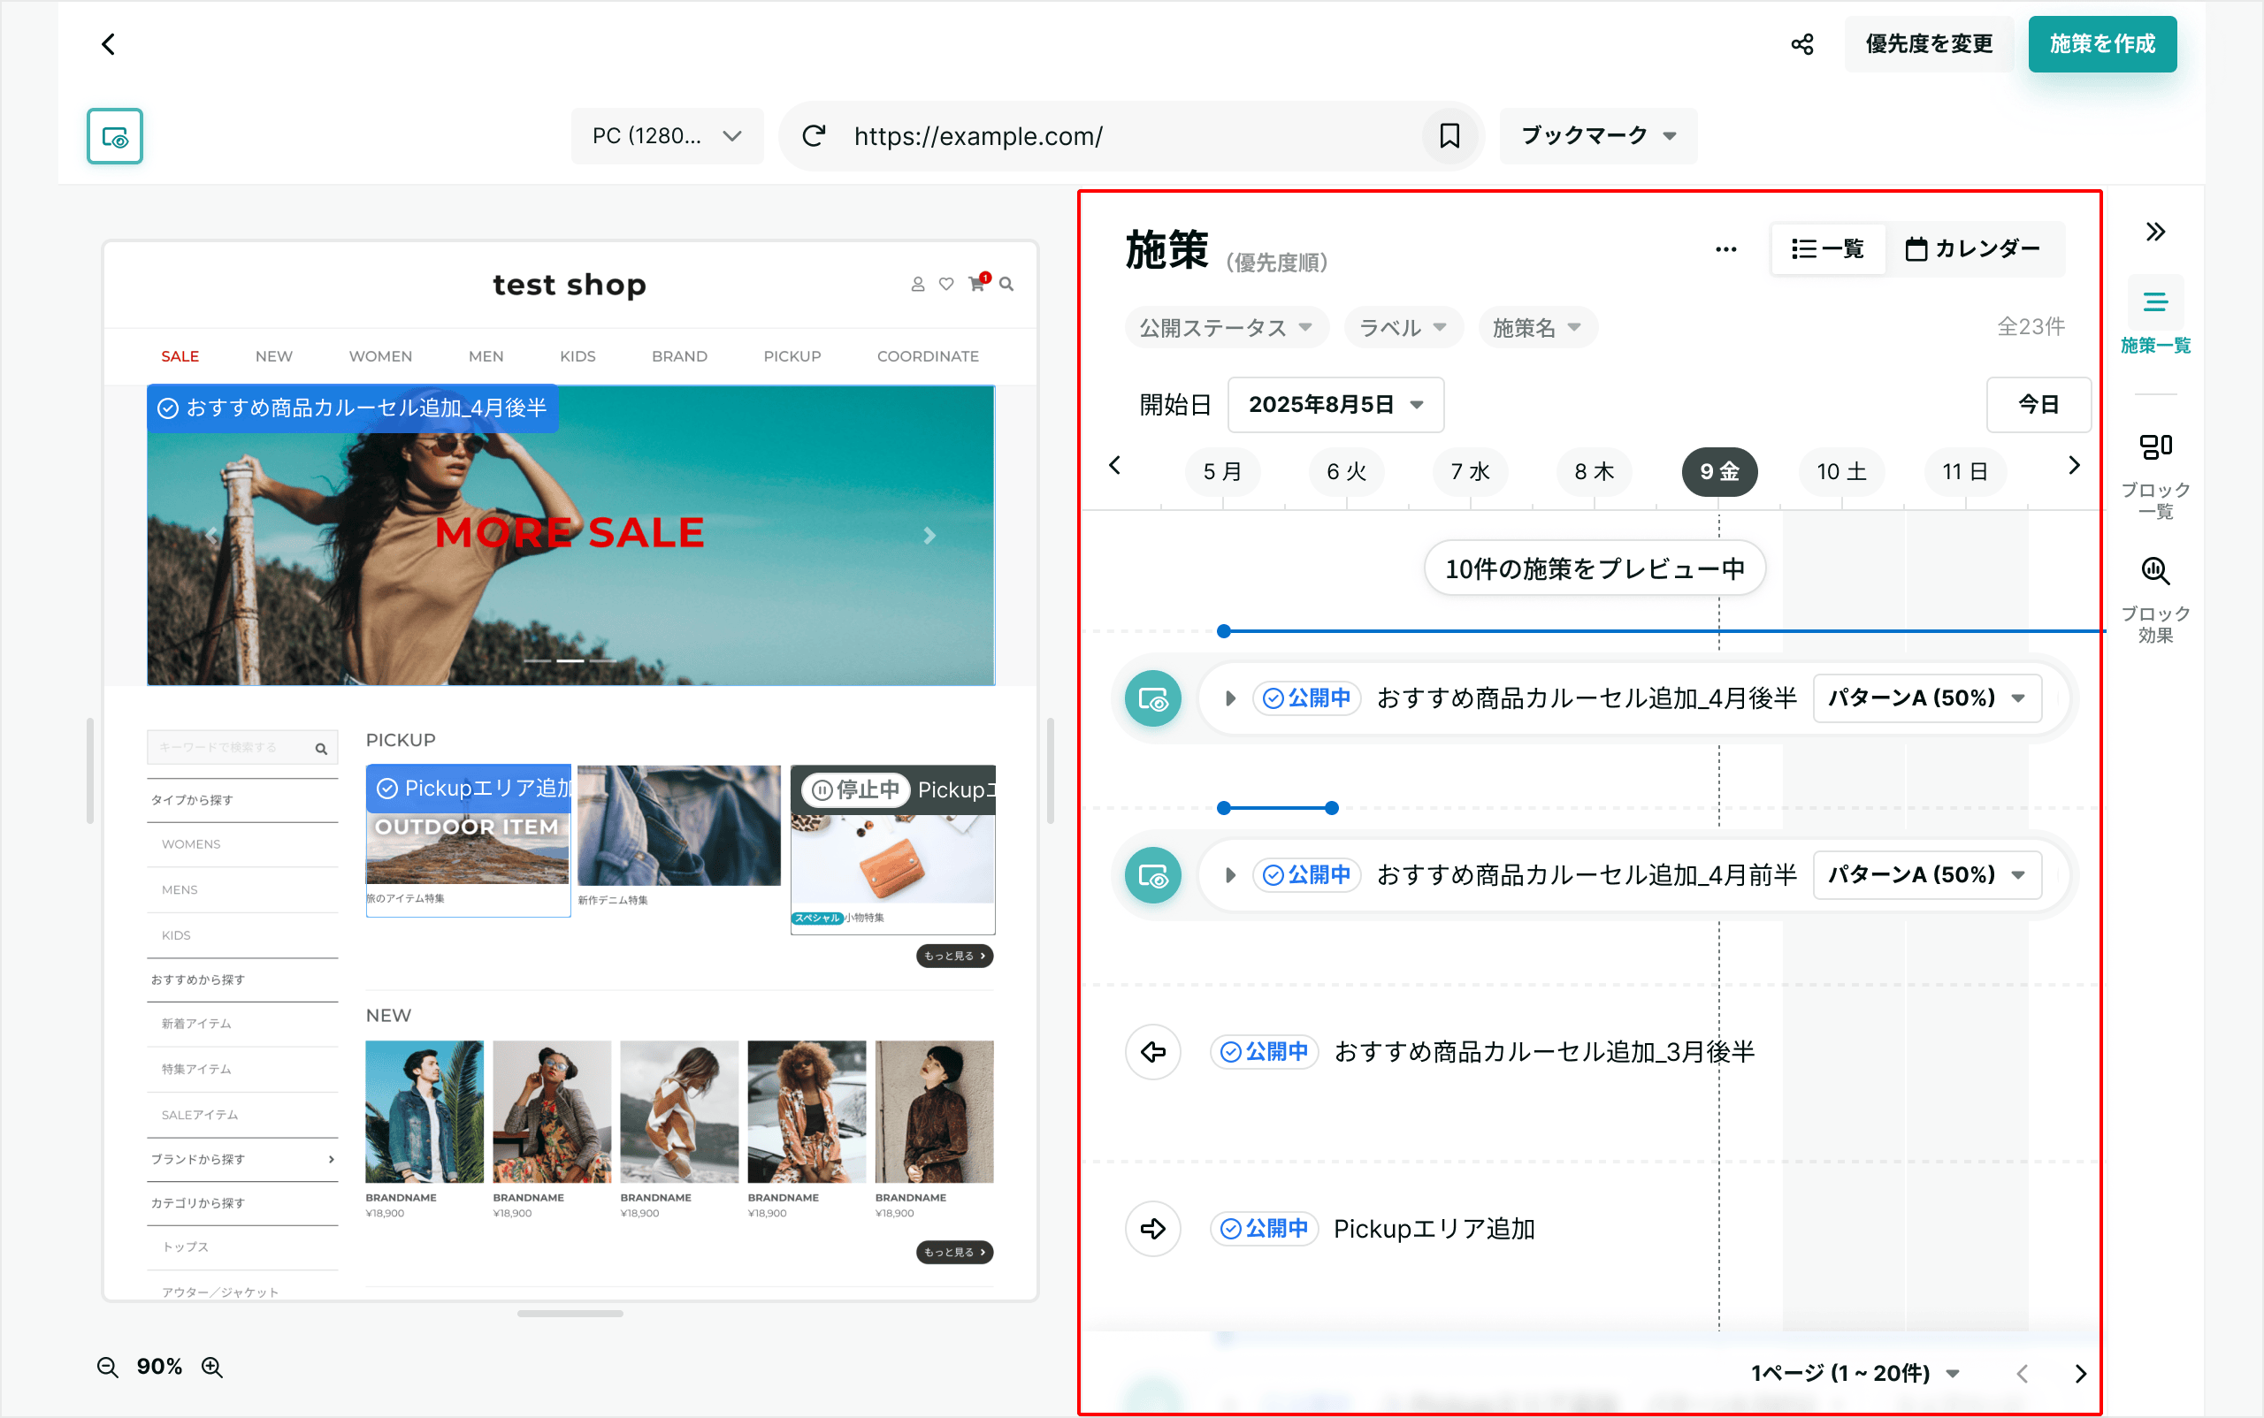Click the wishlist heart in test shop

[x=945, y=284]
